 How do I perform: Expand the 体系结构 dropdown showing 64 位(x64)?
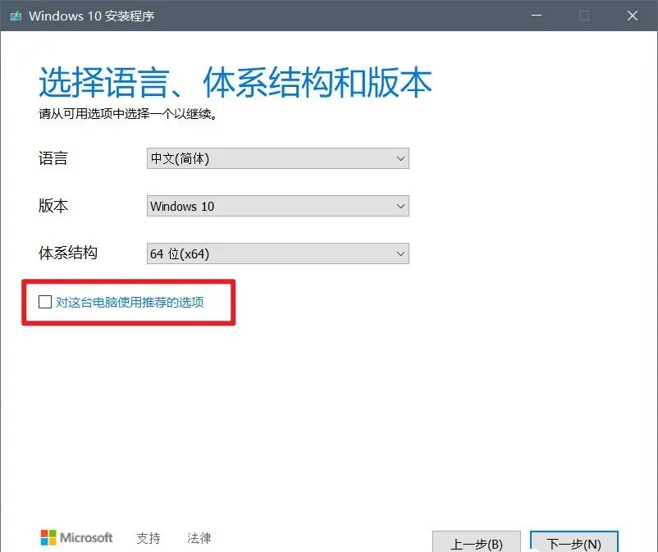pyautogui.click(x=277, y=253)
